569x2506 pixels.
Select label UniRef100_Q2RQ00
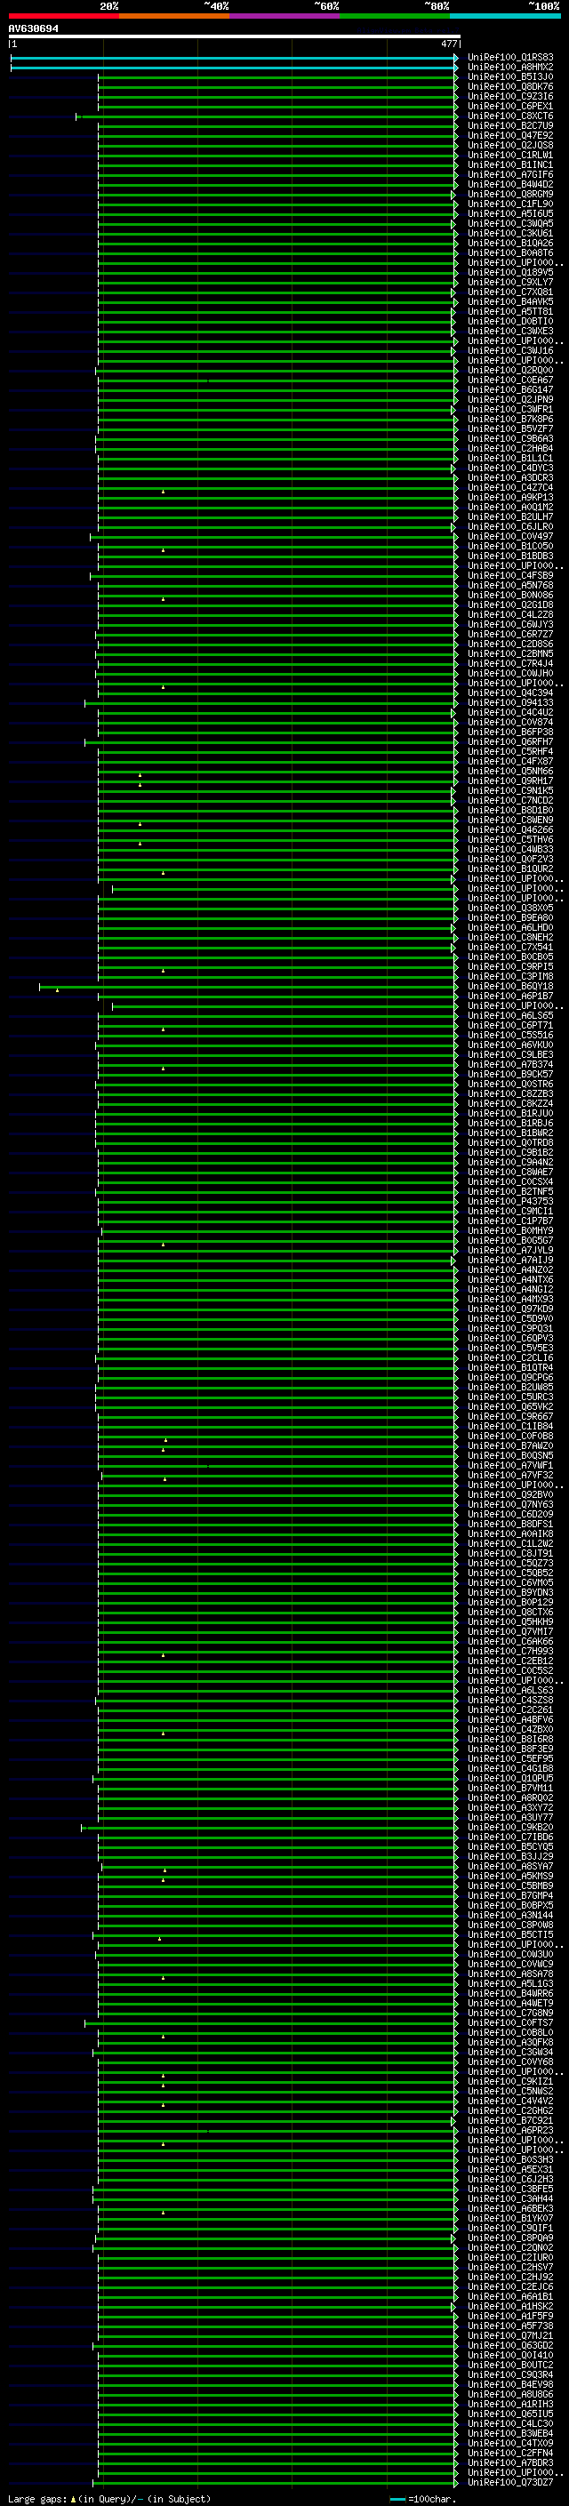click(x=510, y=371)
